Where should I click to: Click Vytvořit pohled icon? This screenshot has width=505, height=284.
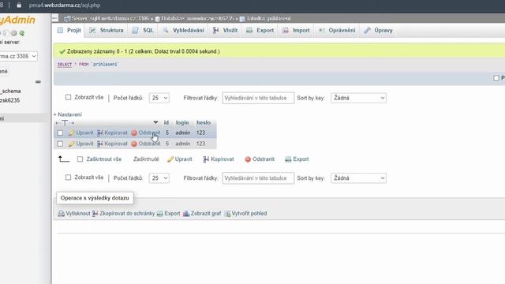click(x=227, y=214)
